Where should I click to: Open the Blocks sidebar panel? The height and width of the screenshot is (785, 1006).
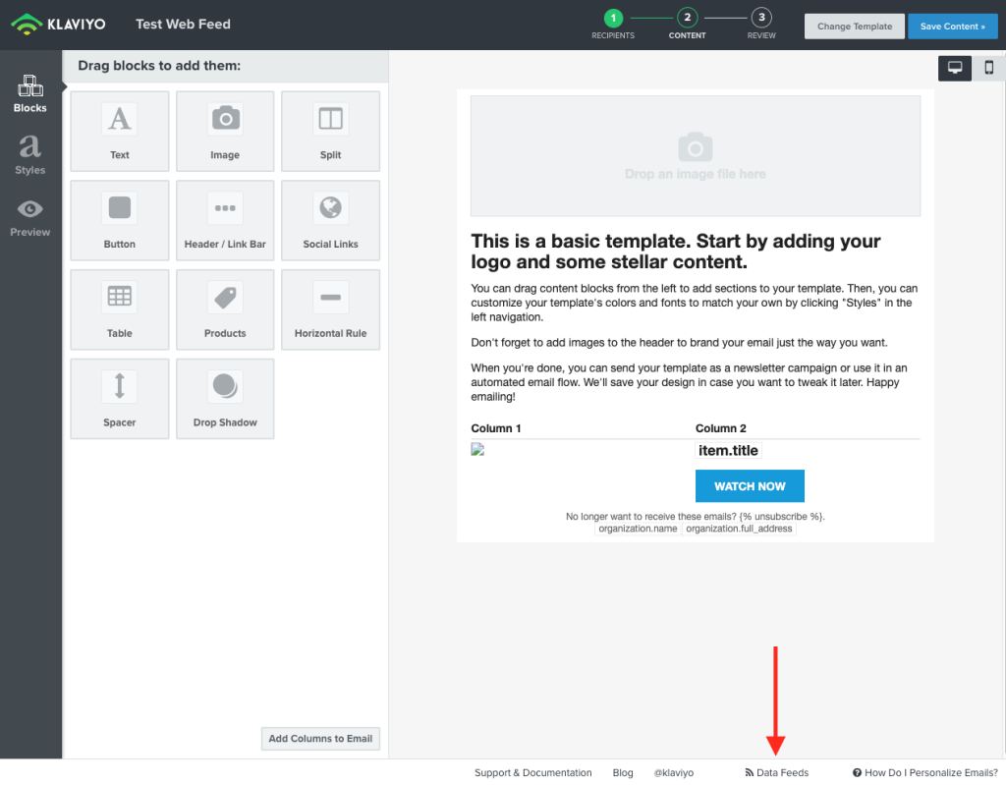coord(30,93)
